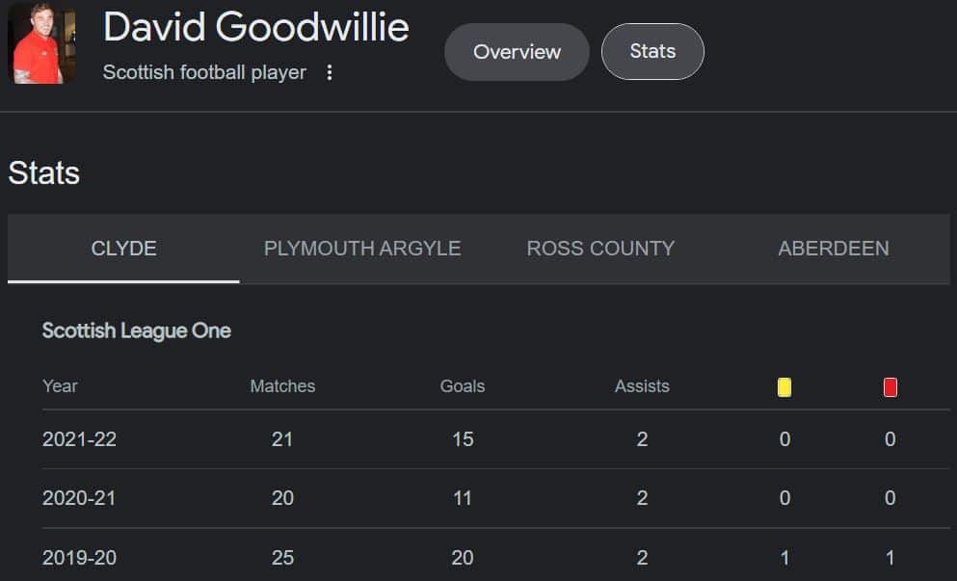Click the David Goodwillie name title
957x581 pixels.
[255, 28]
